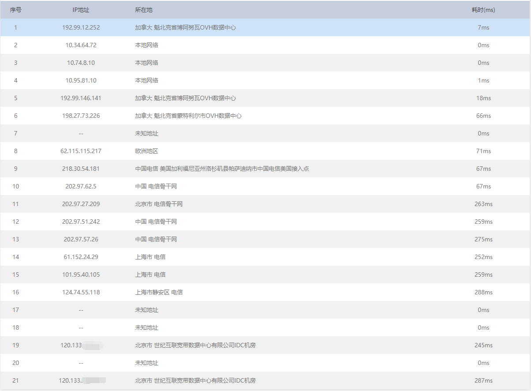Click the 北京市 电信骨干网 location
Screen dimensions: 531x391
coord(159,204)
